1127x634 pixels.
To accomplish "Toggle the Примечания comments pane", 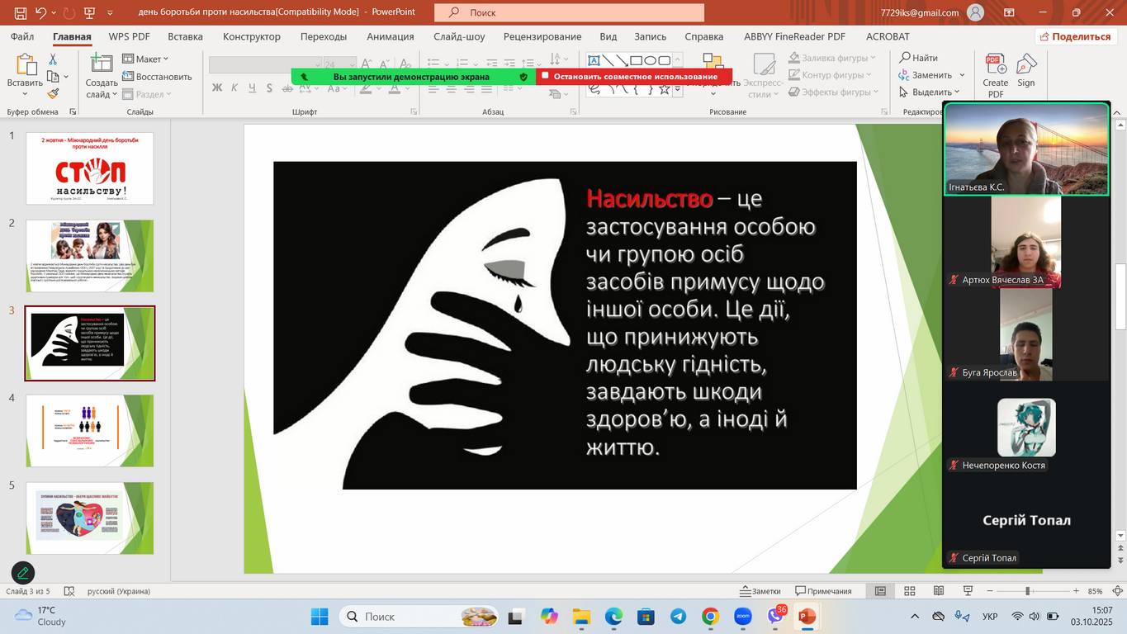I will click(x=823, y=591).
